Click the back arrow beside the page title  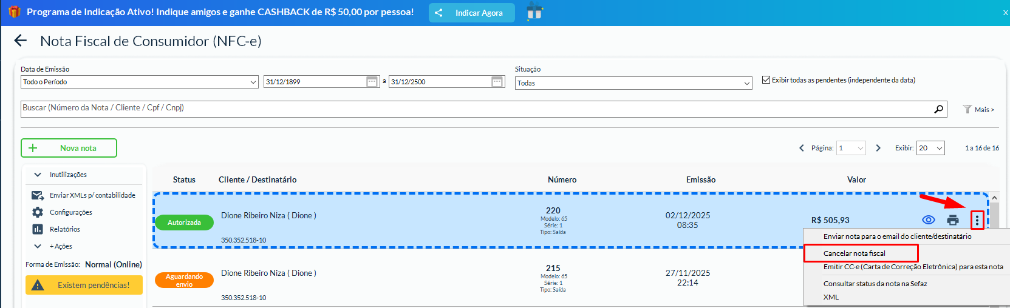pyautogui.click(x=21, y=41)
